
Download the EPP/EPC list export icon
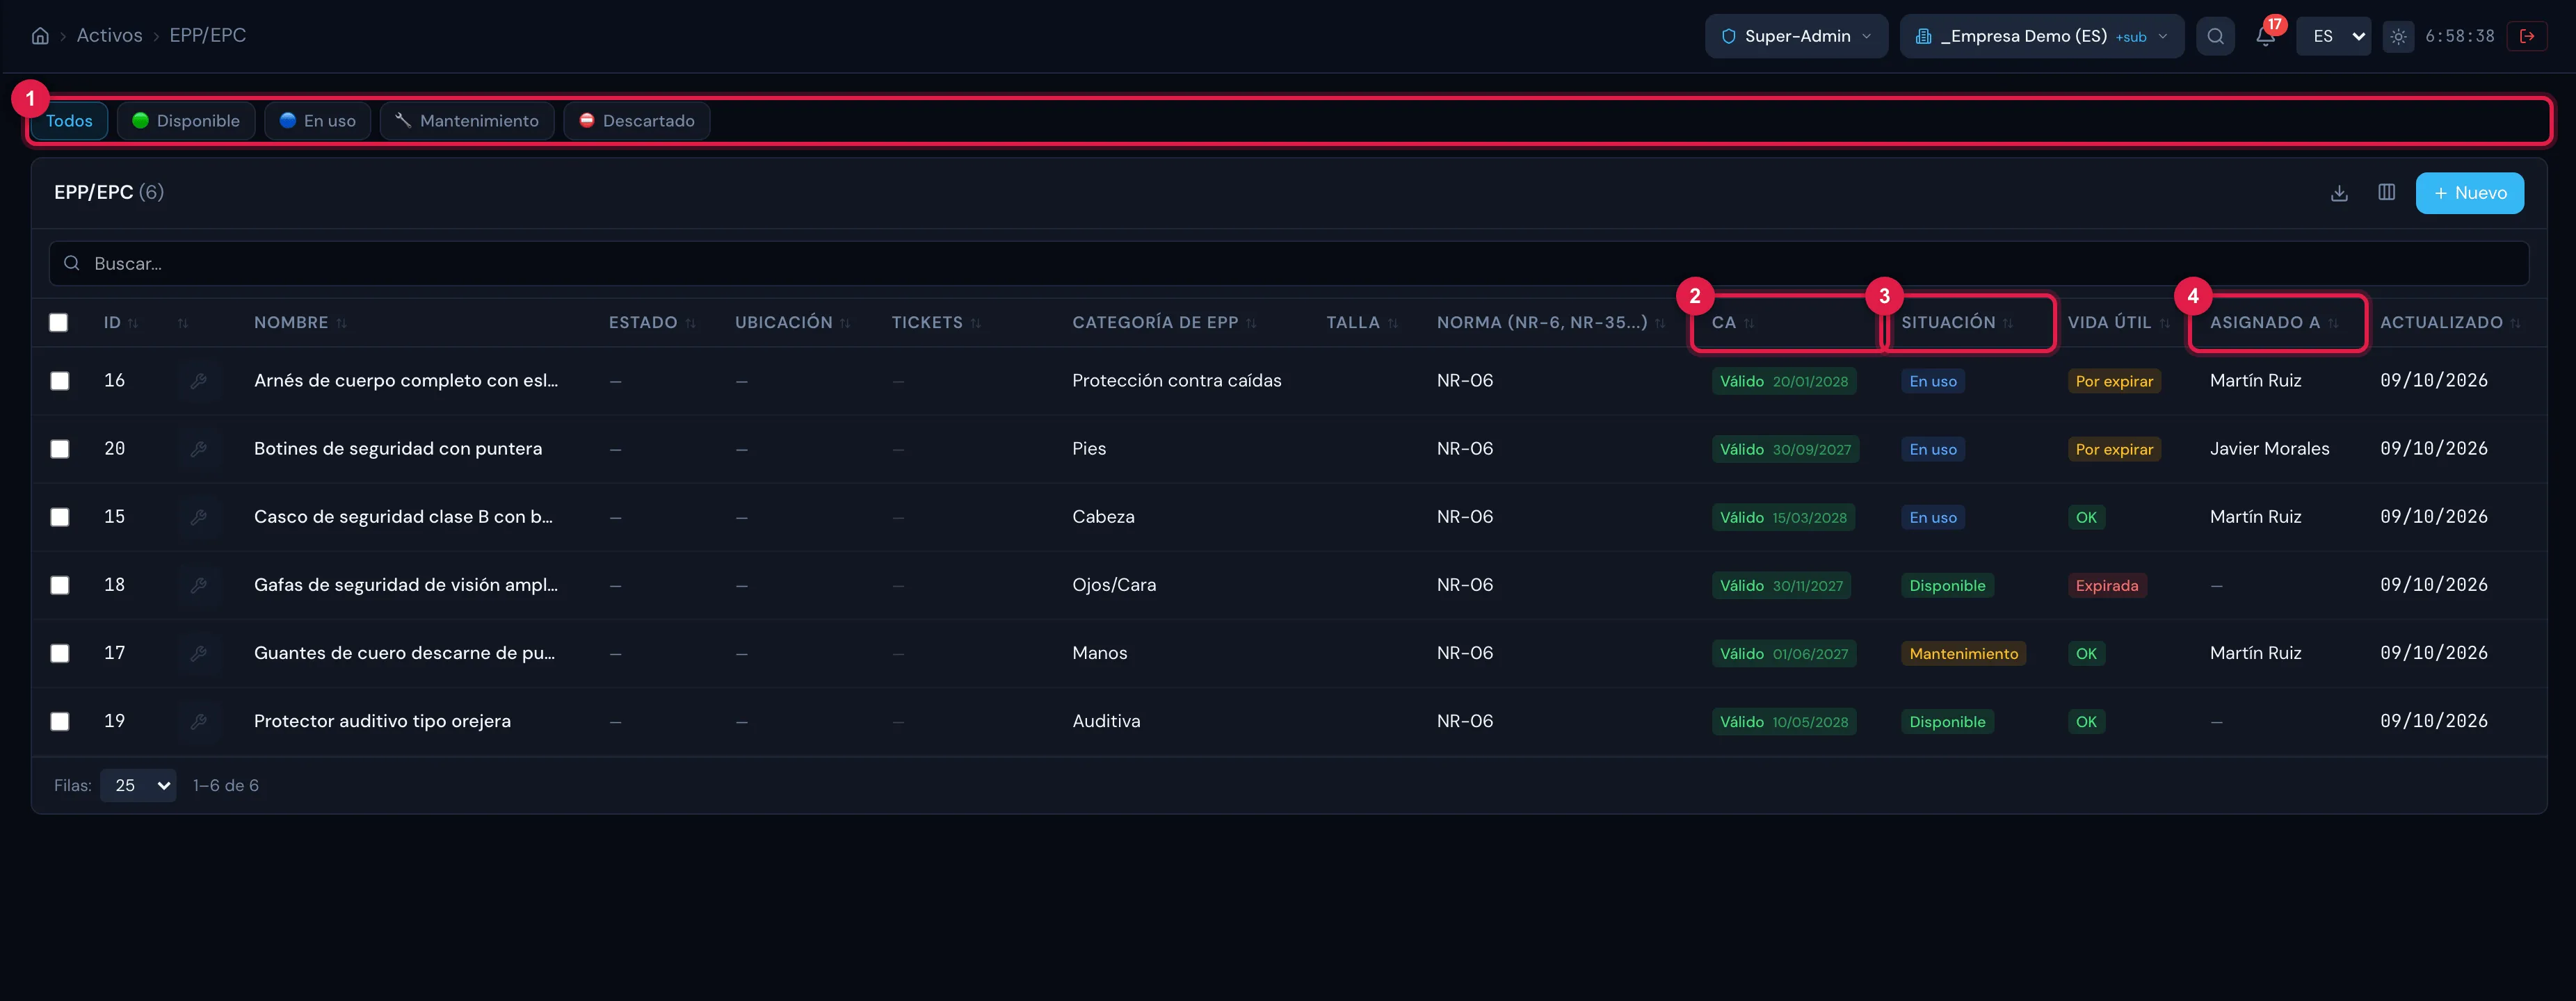tap(2339, 193)
